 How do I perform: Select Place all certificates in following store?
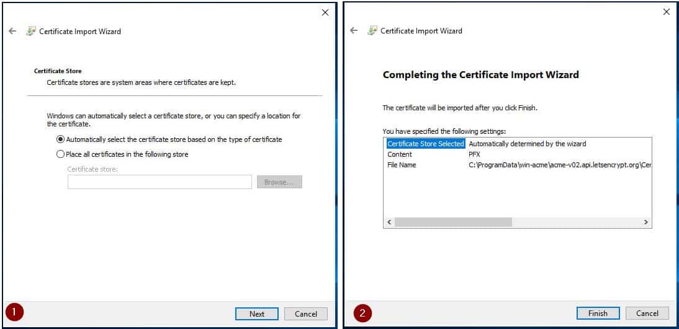pos(122,154)
